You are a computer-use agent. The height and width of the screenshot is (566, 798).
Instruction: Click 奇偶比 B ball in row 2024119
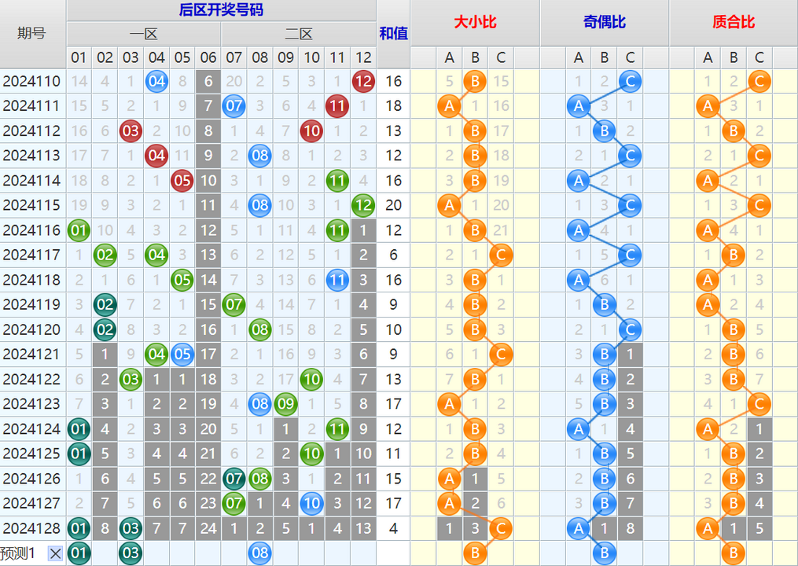click(604, 304)
